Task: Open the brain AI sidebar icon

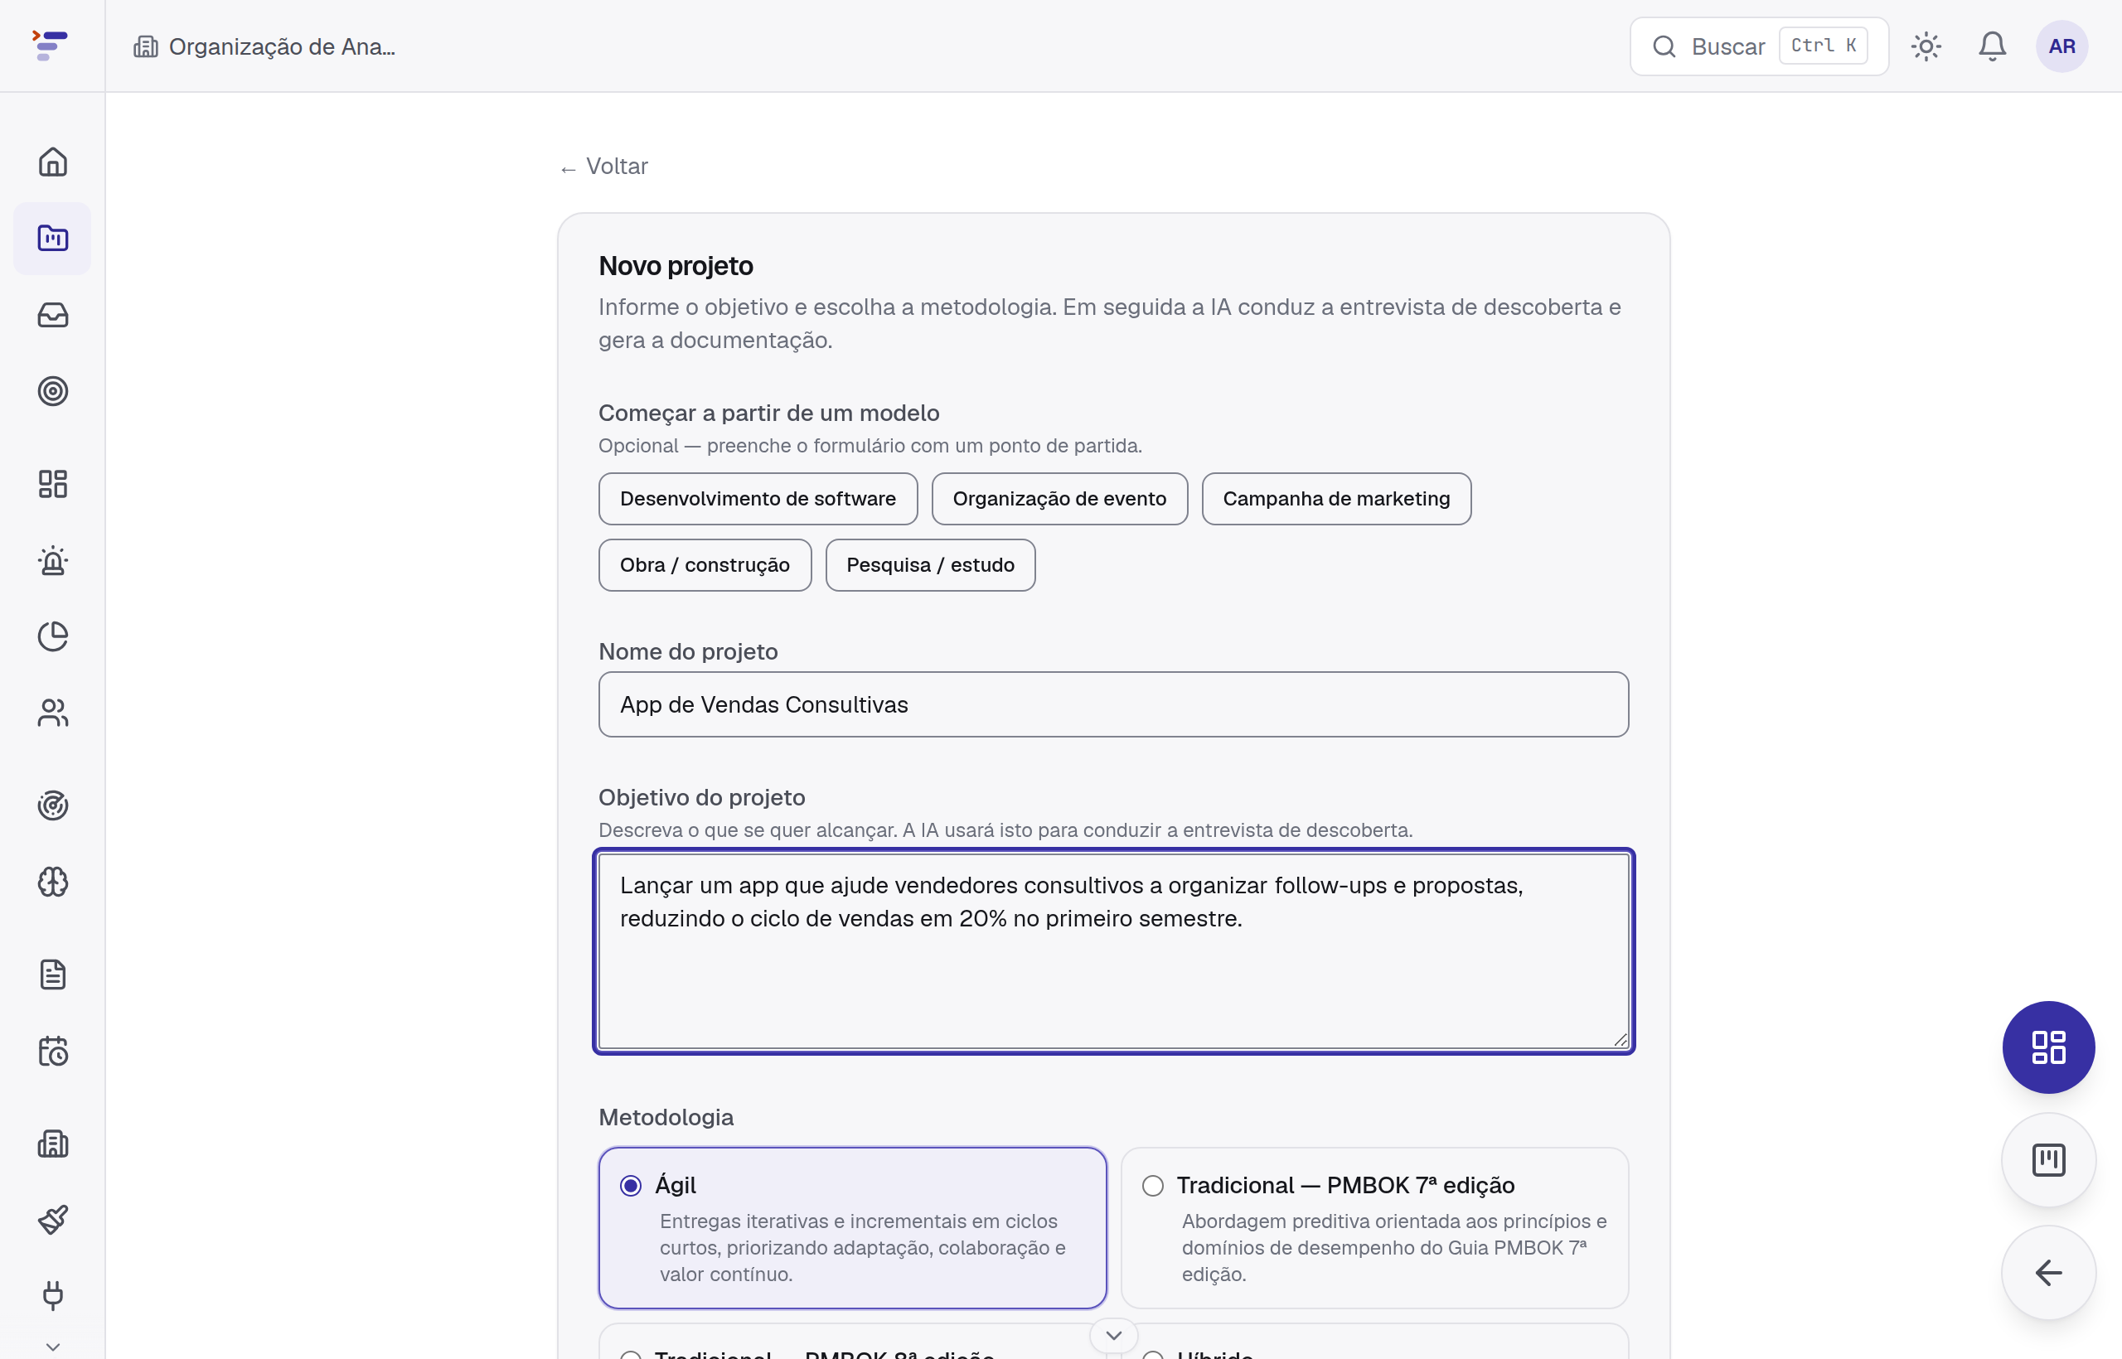Action: (x=53, y=882)
